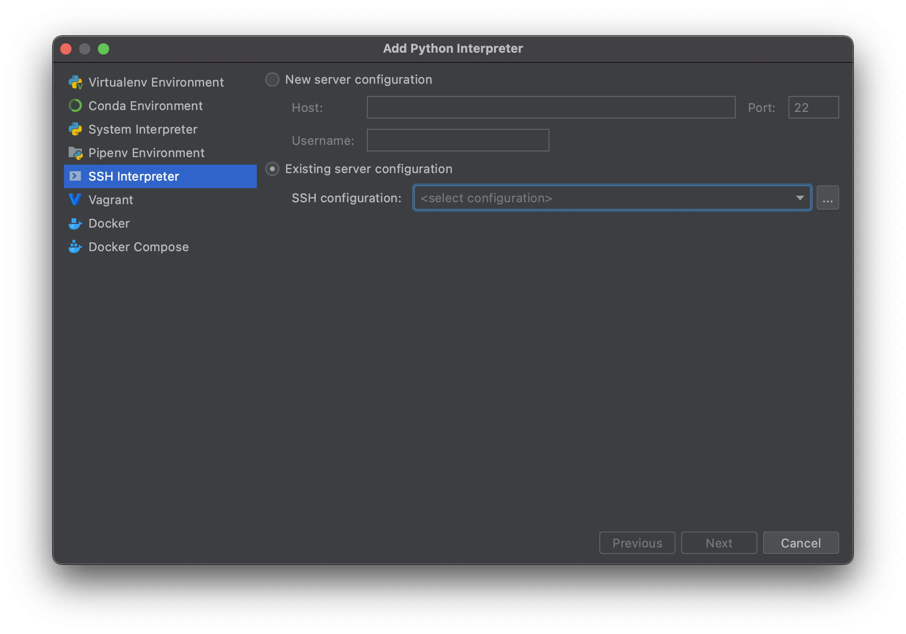Click the Docker Compose icon
This screenshot has height=634, width=906.
[x=75, y=246]
